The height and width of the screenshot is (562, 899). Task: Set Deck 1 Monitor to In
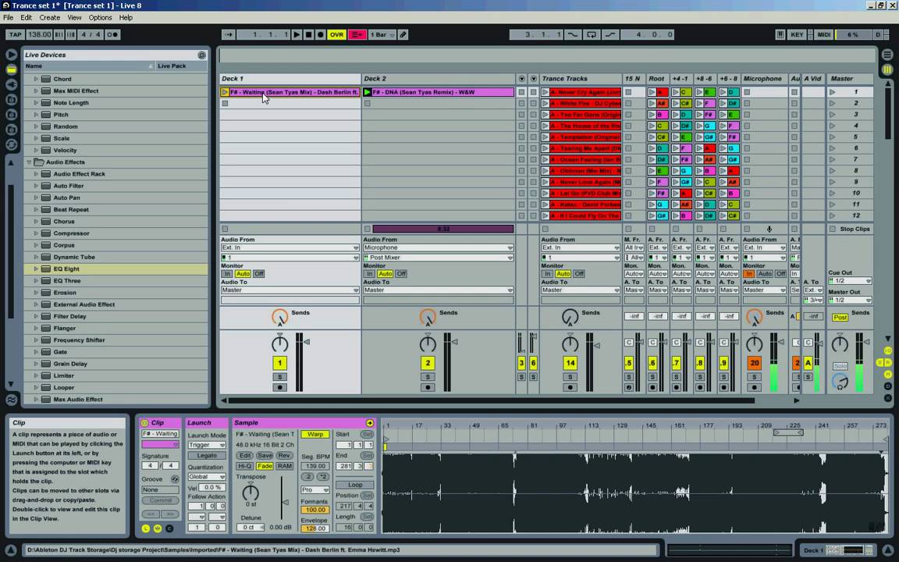click(x=228, y=273)
